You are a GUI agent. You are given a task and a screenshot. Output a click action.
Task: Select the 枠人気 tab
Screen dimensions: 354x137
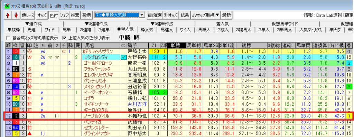[x=147, y=30]
